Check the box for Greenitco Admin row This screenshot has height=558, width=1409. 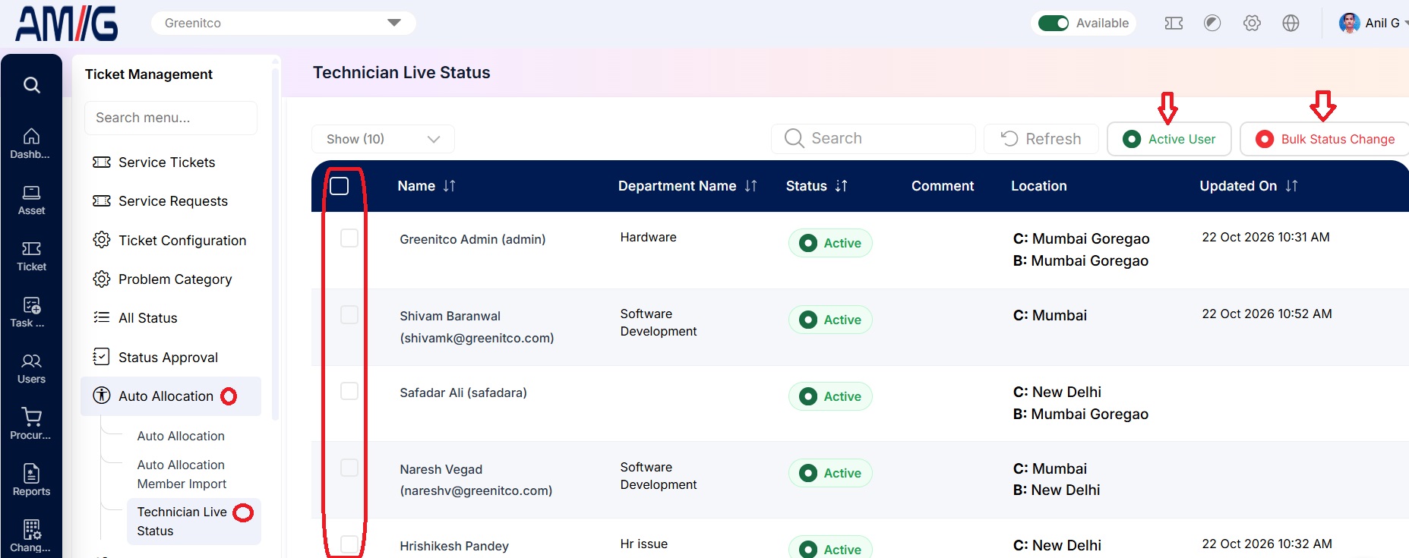pos(349,238)
